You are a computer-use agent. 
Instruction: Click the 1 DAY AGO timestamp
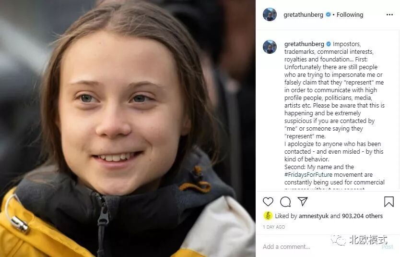[274, 227]
